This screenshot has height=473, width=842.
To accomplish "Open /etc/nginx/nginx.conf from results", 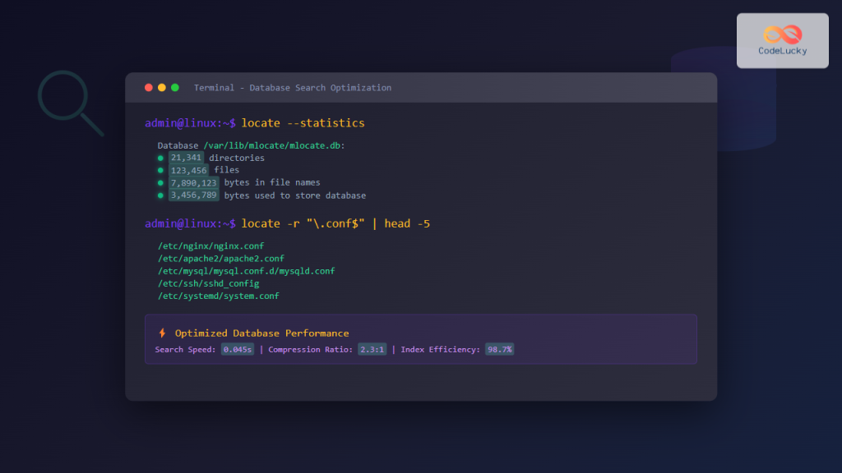I will point(210,246).
